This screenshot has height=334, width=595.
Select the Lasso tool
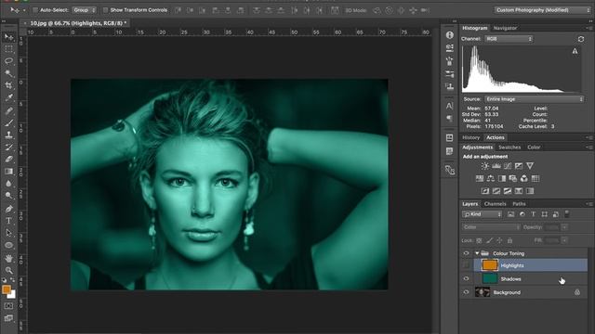click(x=8, y=61)
